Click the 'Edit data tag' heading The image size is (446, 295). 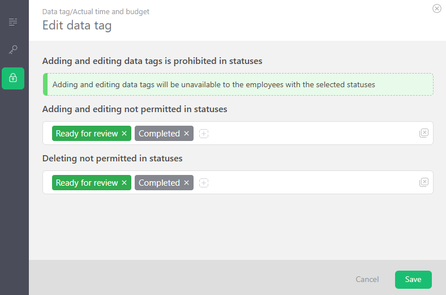(x=77, y=25)
